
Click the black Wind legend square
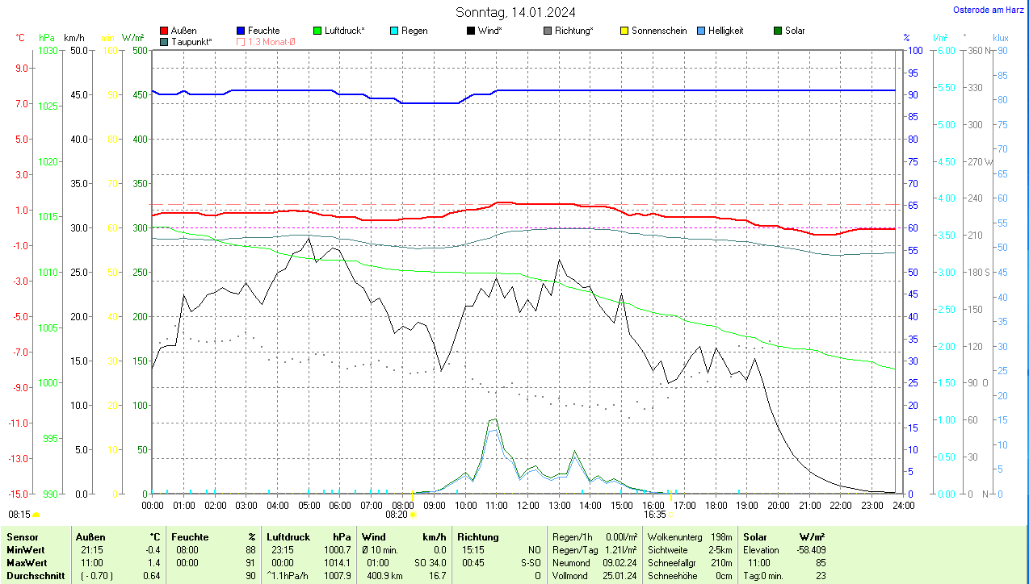click(x=471, y=31)
